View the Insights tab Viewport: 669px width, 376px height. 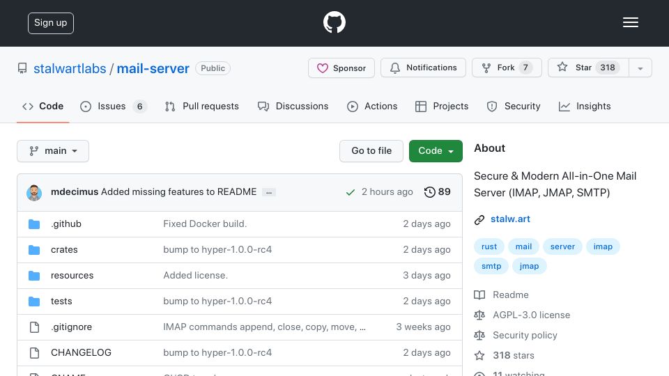click(585, 106)
